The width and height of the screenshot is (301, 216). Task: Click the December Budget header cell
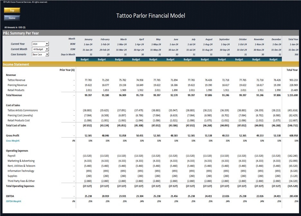[273, 59]
